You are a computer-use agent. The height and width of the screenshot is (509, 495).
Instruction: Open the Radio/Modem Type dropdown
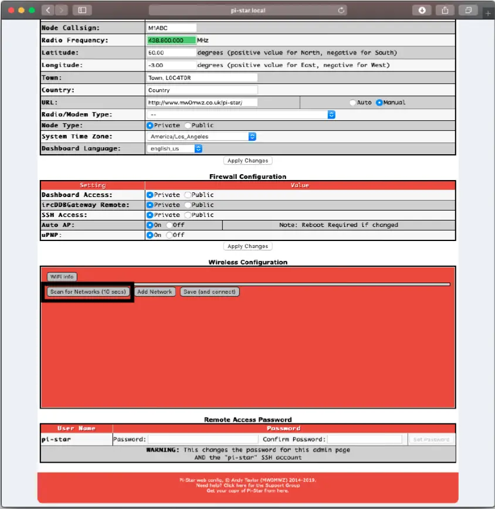click(241, 114)
